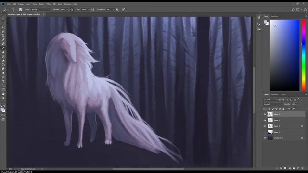
Task: Select the Gradient tool
Action: [x=3, y=64]
